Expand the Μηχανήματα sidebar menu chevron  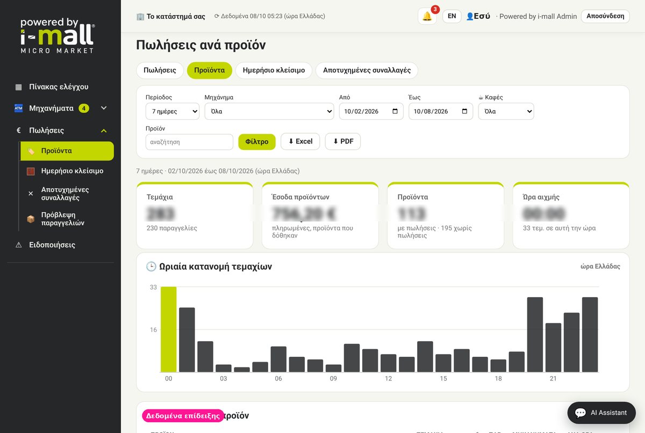point(104,109)
